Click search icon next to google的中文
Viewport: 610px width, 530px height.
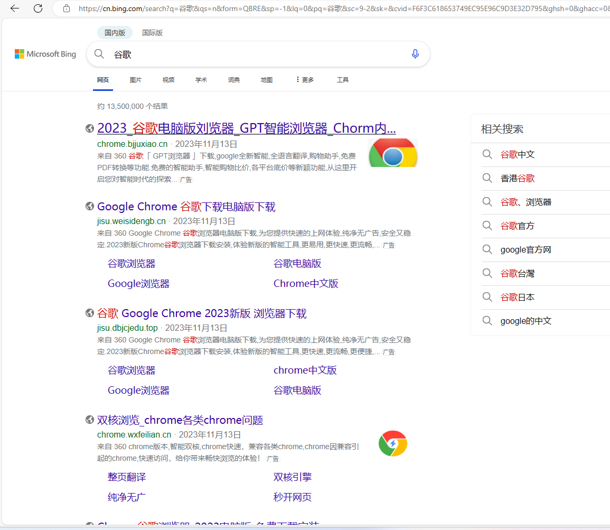coord(487,321)
